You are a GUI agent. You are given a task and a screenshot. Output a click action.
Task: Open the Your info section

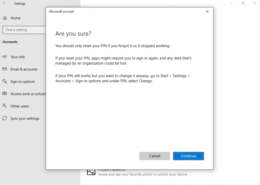coord(18,57)
